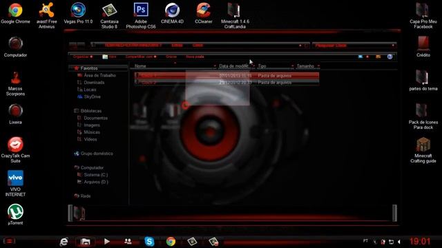
Task: Open SkyDrive in the navigation pane
Action: [89, 96]
